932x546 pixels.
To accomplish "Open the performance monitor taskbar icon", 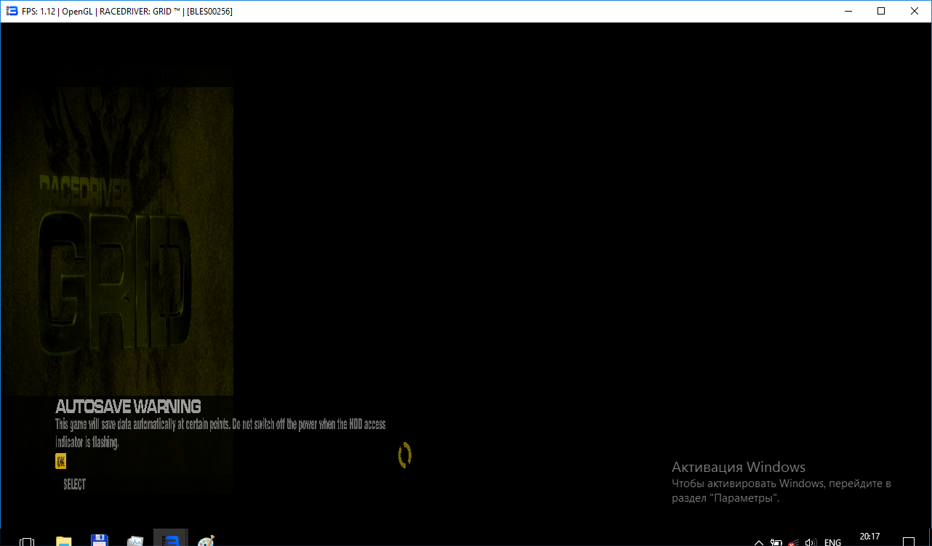I will [135, 541].
